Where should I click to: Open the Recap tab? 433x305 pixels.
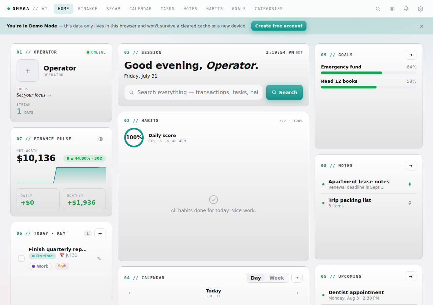[113, 9]
